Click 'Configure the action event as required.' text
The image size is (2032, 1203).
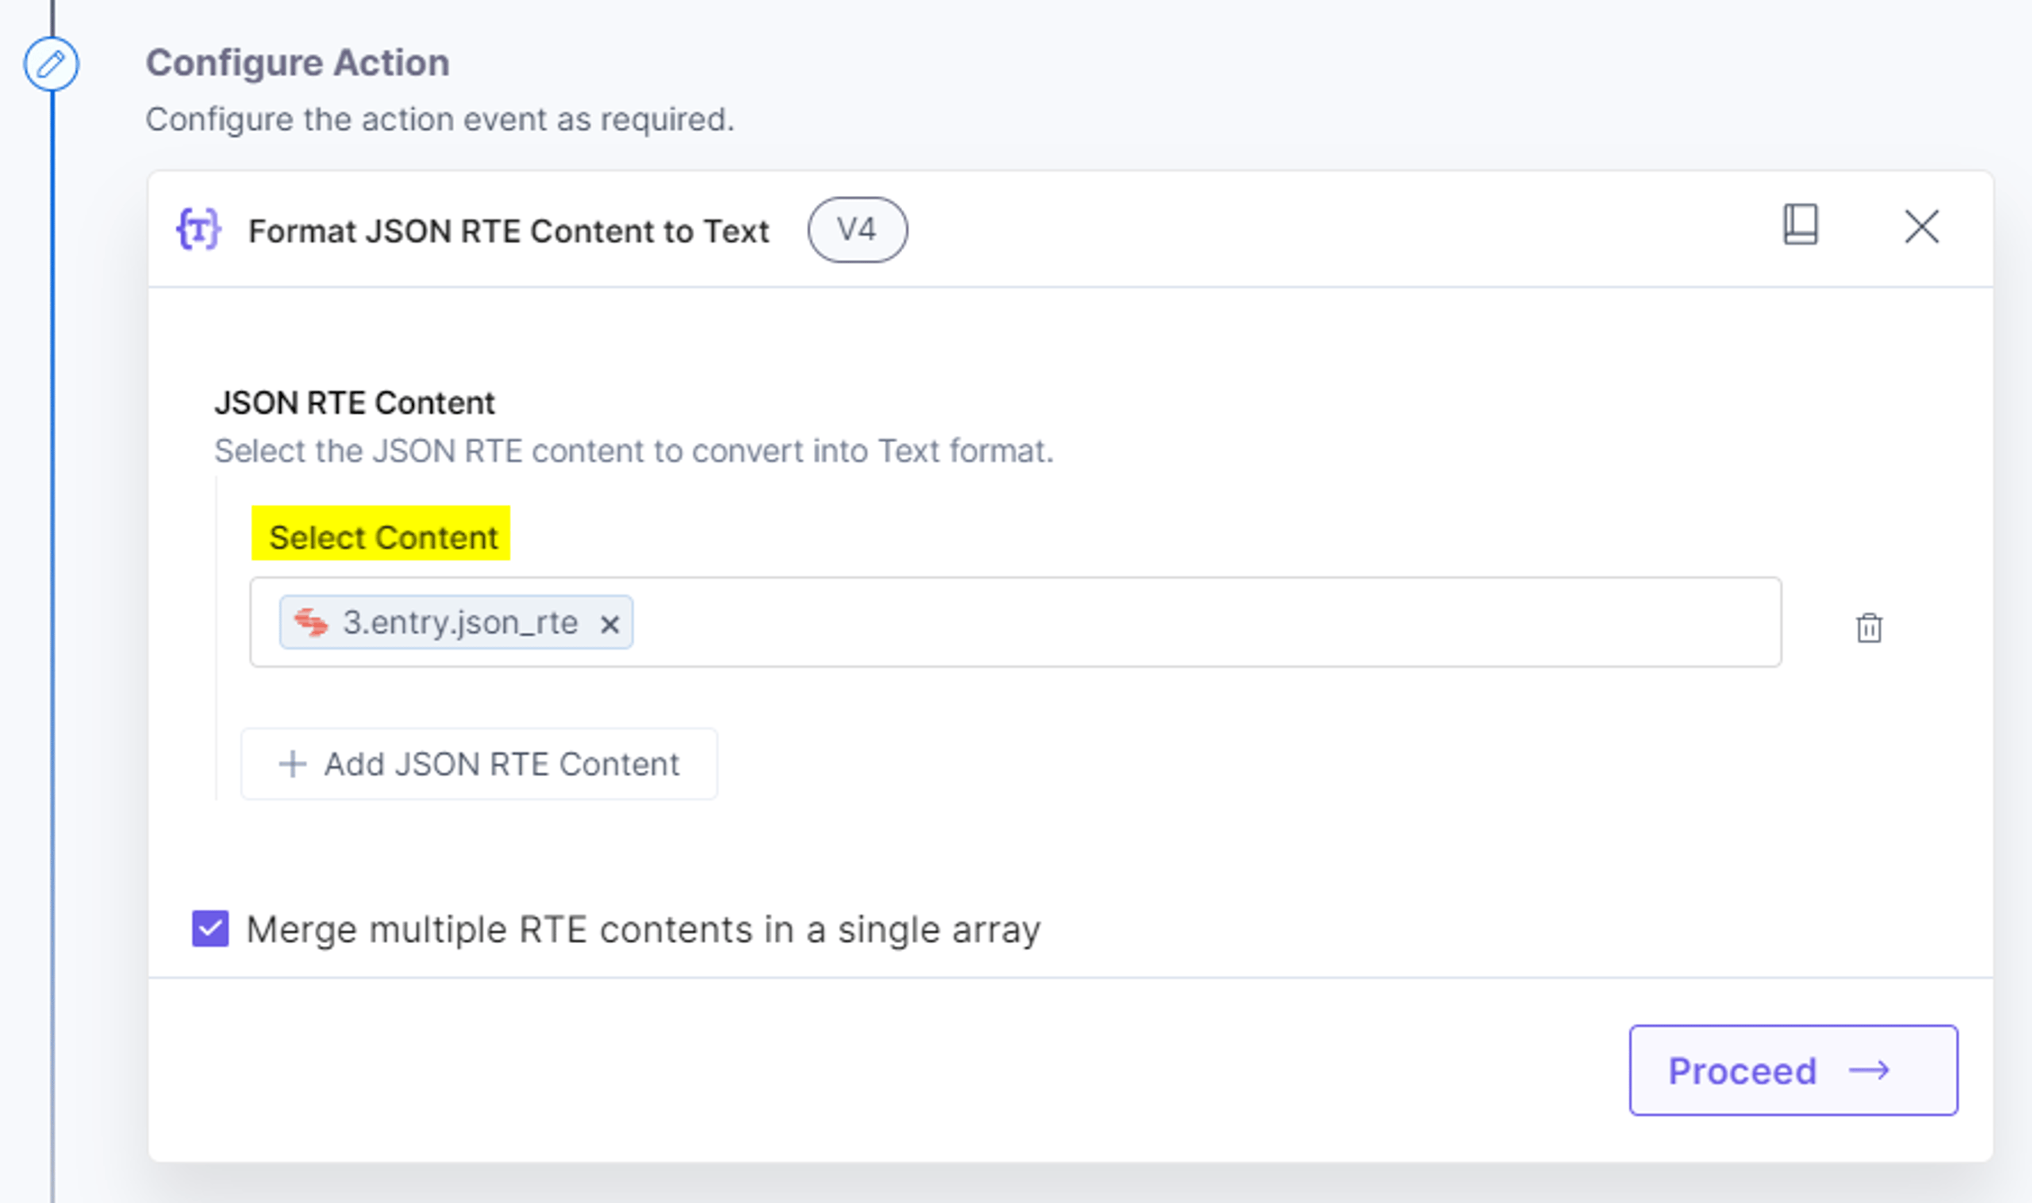440,119
